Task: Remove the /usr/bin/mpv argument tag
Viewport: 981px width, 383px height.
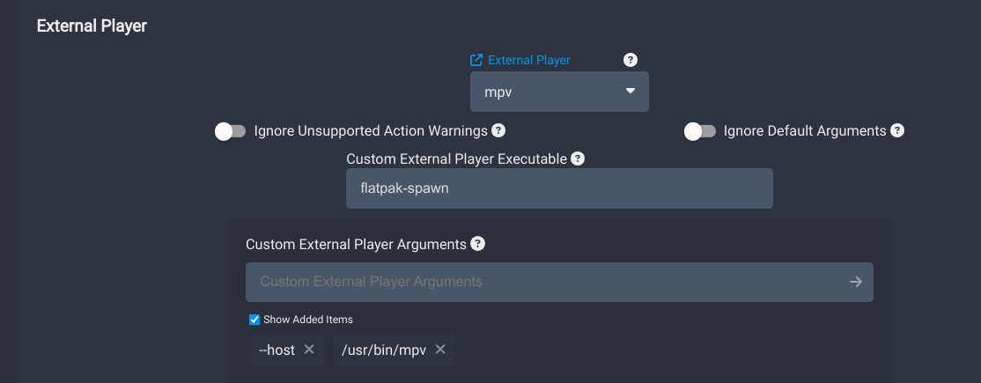Action: click(440, 350)
